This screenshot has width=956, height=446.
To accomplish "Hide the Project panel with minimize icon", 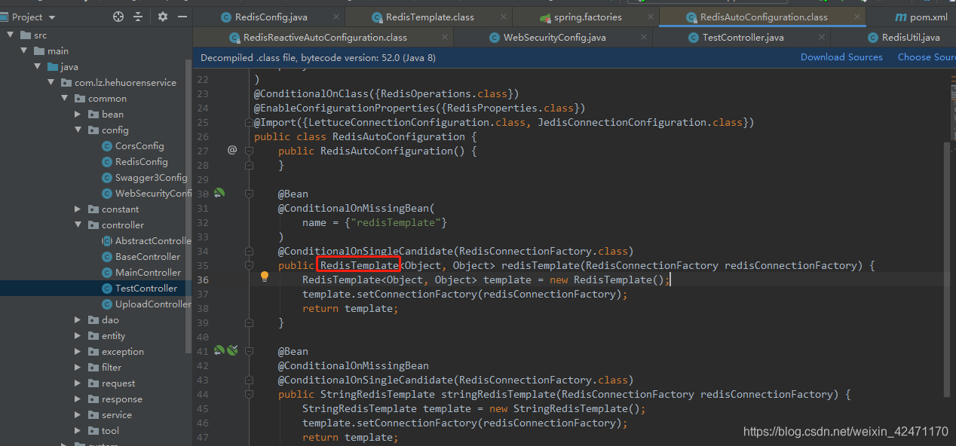I will 182,17.
